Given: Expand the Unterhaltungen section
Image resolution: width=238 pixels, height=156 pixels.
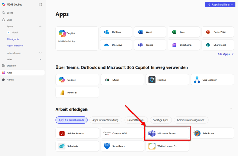Looking at the screenshot, I should coord(40,53).
